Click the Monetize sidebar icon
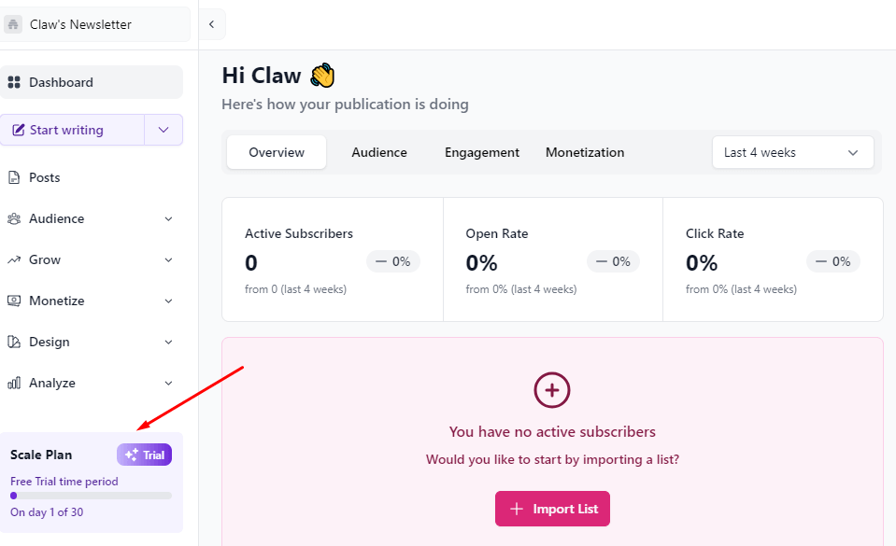896x546 pixels. (14, 301)
